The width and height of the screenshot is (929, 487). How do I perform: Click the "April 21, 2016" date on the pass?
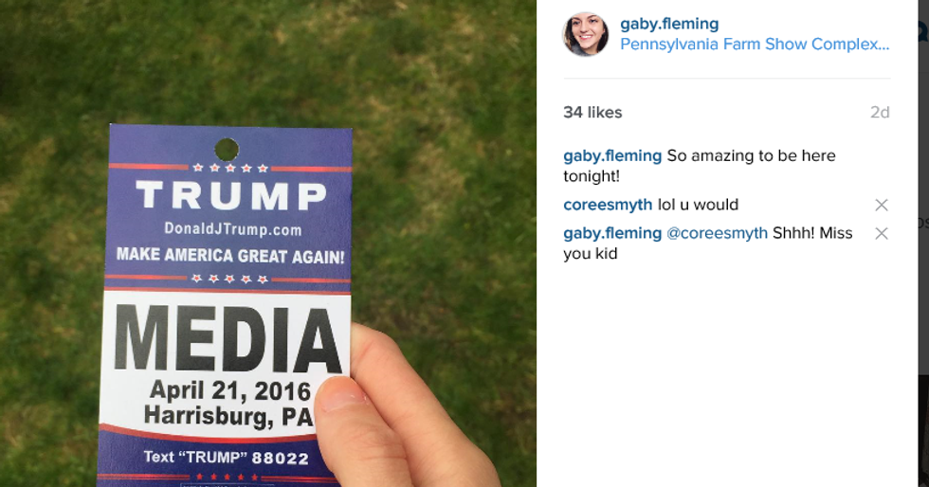[230, 390]
